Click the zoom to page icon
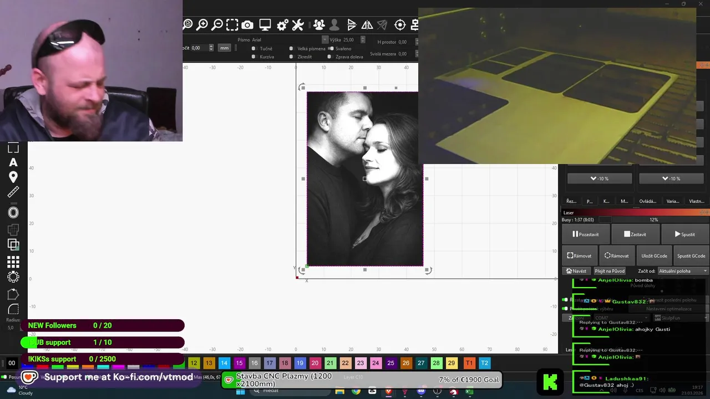This screenshot has width=710, height=399. pyautogui.click(x=187, y=24)
